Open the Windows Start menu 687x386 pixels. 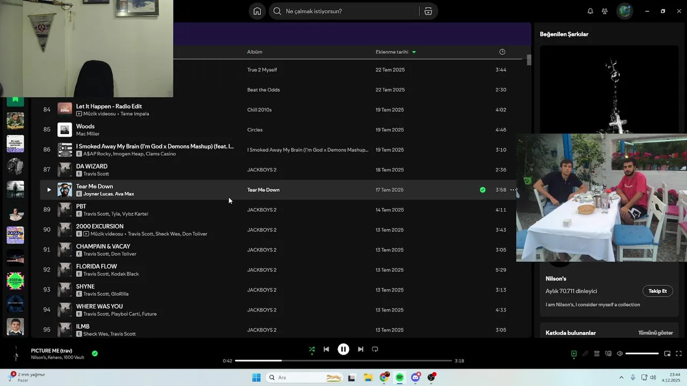(x=257, y=377)
